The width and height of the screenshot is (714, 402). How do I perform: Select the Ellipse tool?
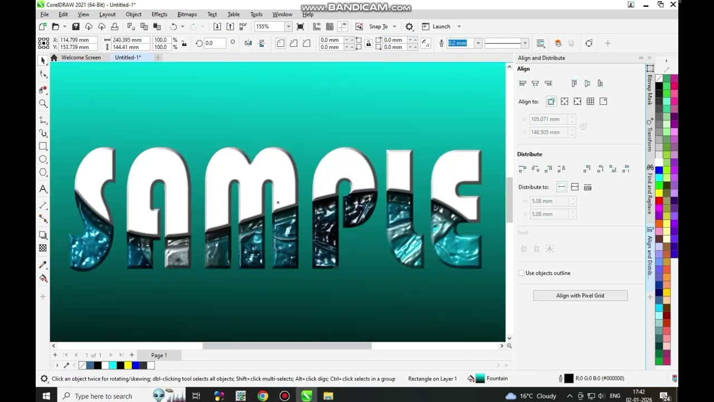tap(43, 160)
